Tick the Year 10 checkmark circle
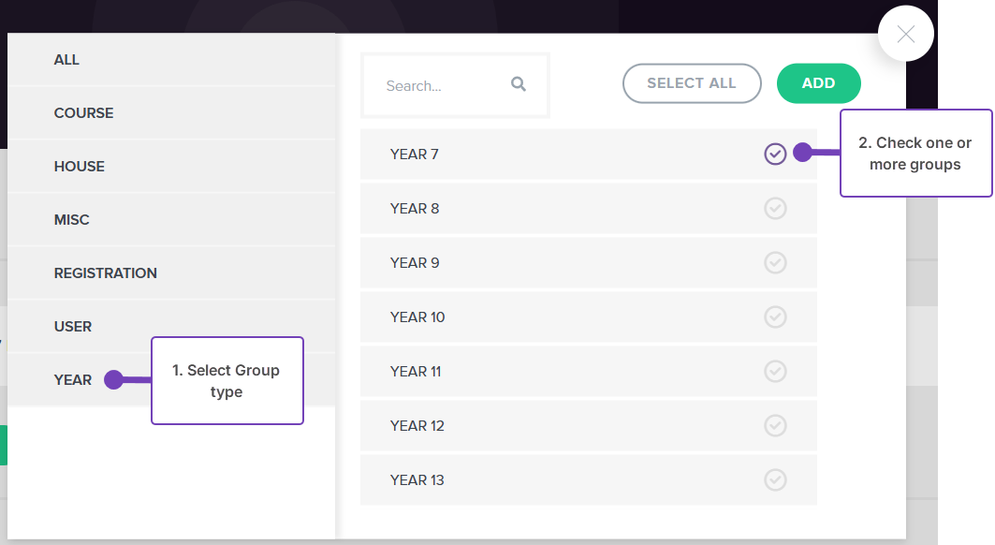The height and width of the screenshot is (545, 995). pos(775,317)
